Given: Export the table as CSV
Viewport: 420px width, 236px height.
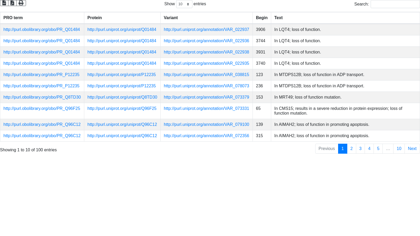Looking at the screenshot, I should (x=4, y=3).
